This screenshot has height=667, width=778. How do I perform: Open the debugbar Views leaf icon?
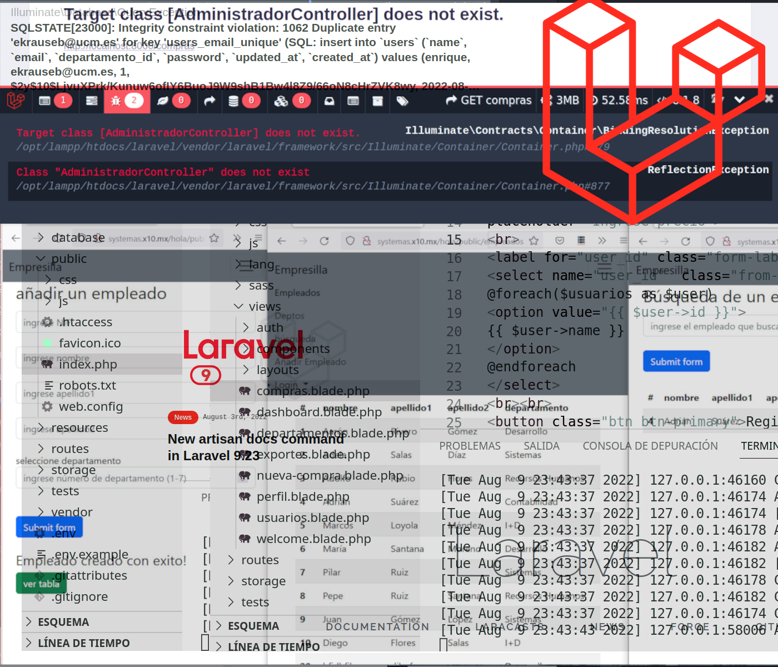[x=162, y=101]
